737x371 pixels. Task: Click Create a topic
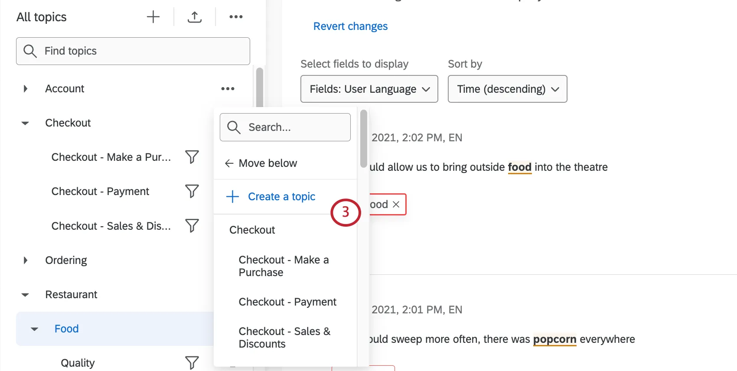(281, 197)
